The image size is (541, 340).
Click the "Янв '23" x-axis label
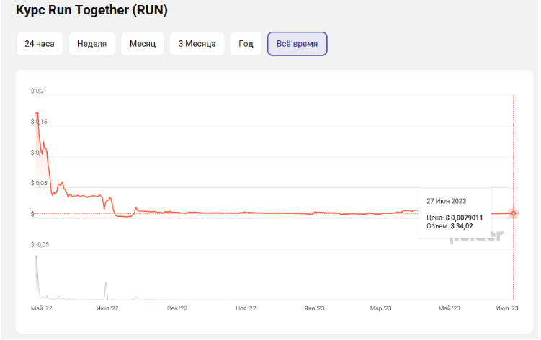point(314,308)
